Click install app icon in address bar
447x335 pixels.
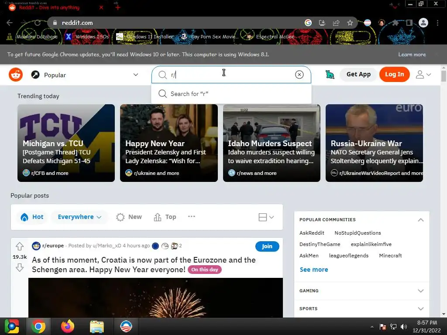pos(322,23)
